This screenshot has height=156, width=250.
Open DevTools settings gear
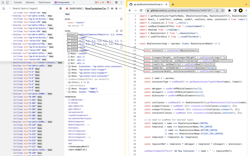(x=116, y=2)
